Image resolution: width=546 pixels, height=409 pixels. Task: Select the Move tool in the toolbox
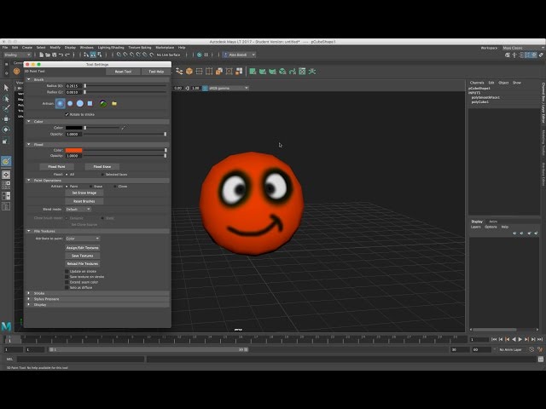click(x=6, y=119)
